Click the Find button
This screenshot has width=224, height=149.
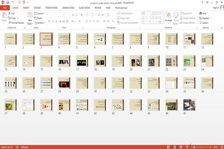pyautogui.click(x=203, y=13)
